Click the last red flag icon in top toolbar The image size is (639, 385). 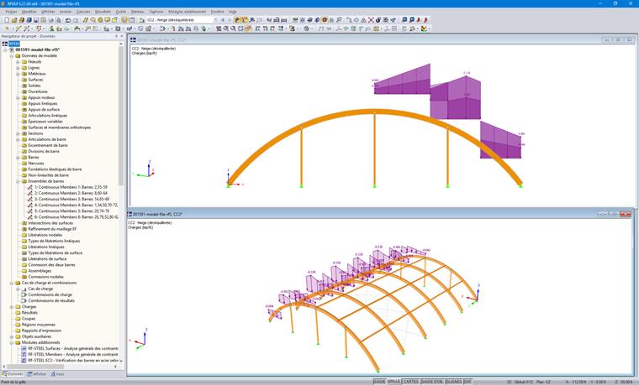point(425,20)
